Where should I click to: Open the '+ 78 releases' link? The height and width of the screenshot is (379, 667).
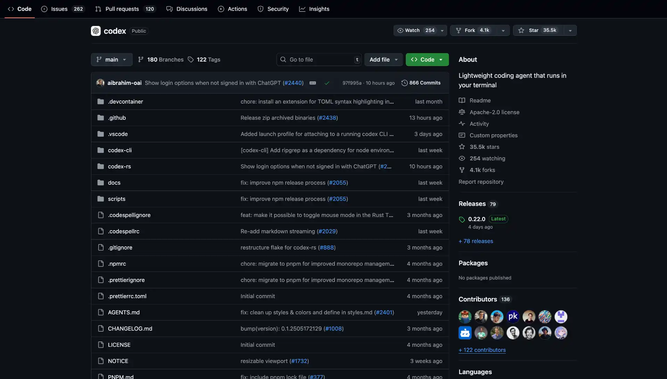point(476,241)
